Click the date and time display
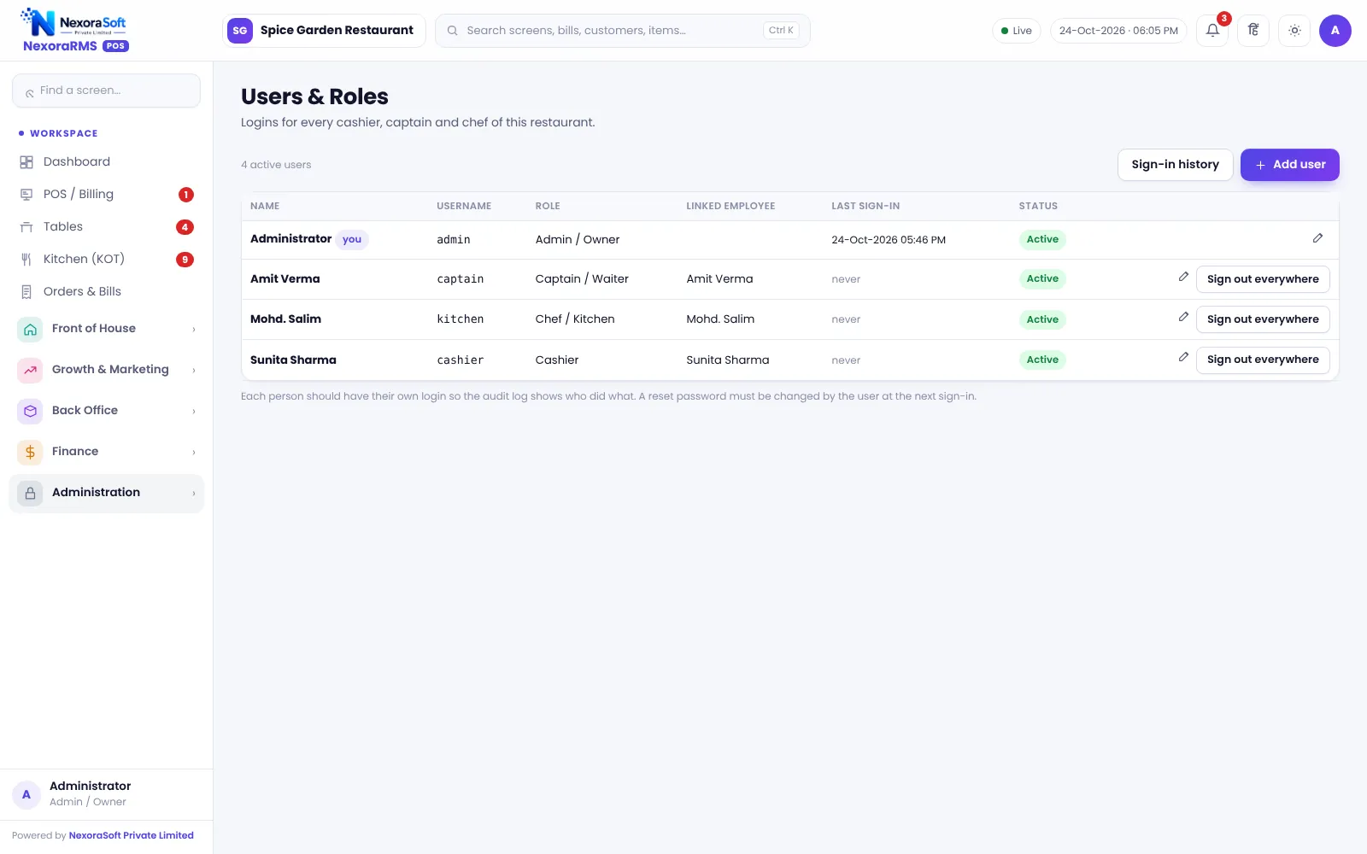1367x854 pixels. (x=1118, y=31)
